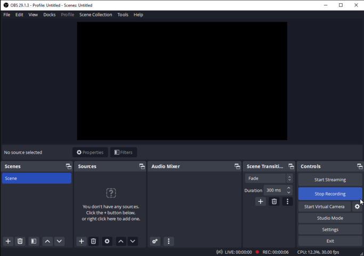Toggle Start Virtual Camera
Image resolution: width=364 pixels, height=256 pixels.
pyautogui.click(x=324, y=207)
